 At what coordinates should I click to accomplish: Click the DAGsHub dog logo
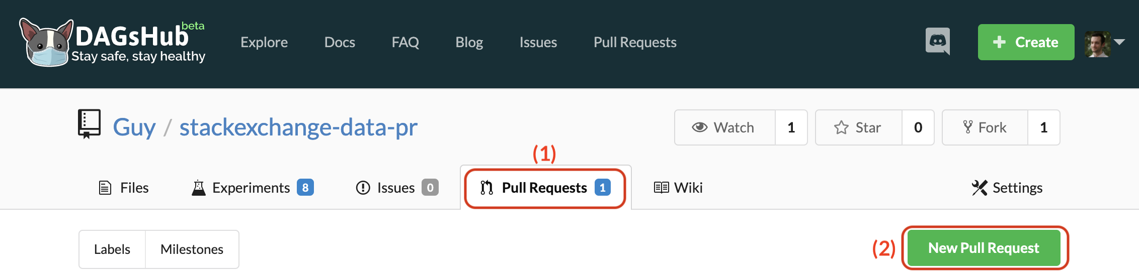46,43
